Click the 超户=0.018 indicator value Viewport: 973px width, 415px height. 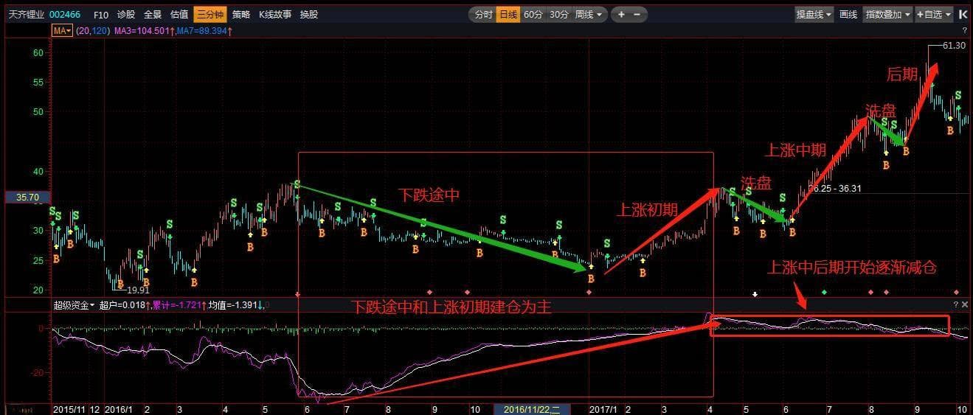tap(124, 304)
